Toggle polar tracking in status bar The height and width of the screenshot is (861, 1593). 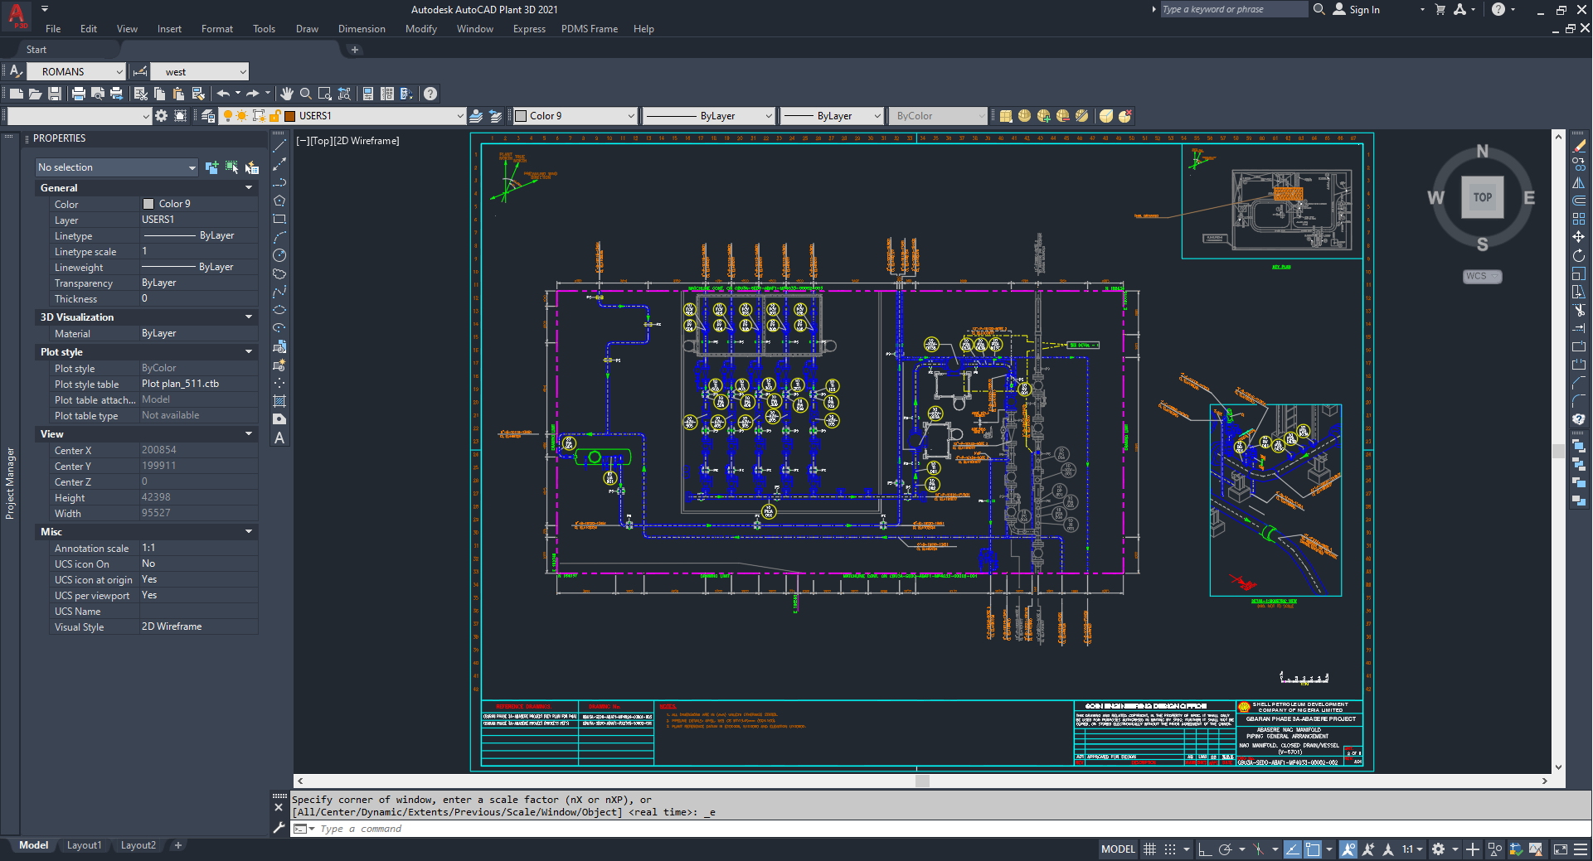pos(1226,849)
